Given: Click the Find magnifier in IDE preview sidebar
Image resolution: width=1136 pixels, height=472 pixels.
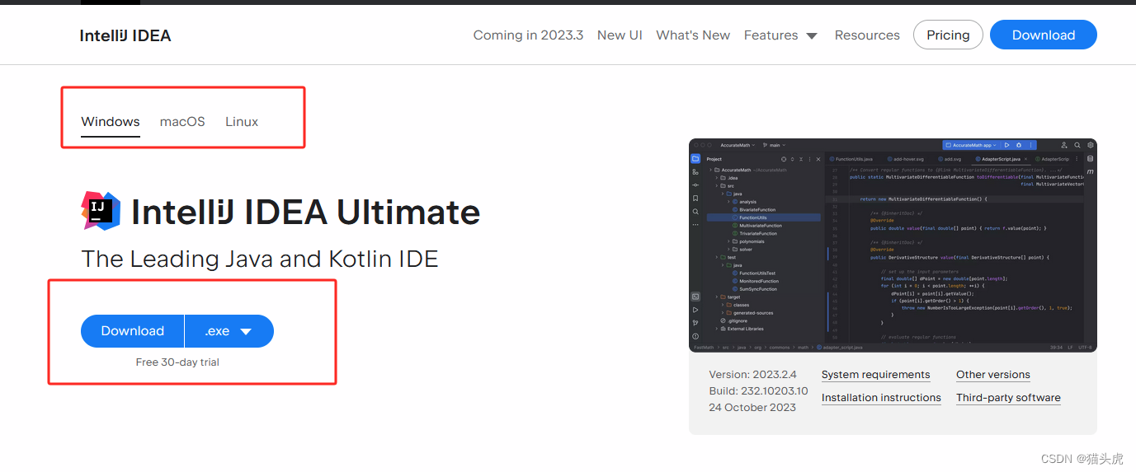Looking at the screenshot, I should [x=695, y=211].
